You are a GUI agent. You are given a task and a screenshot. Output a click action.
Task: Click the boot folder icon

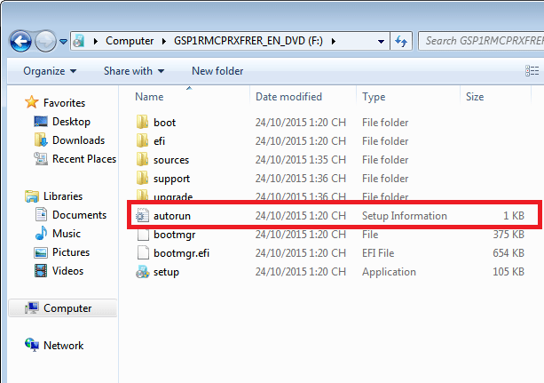[142, 123]
